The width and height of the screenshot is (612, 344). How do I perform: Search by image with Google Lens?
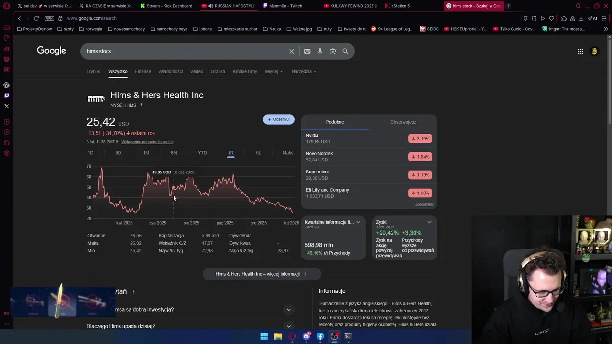click(x=333, y=51)
